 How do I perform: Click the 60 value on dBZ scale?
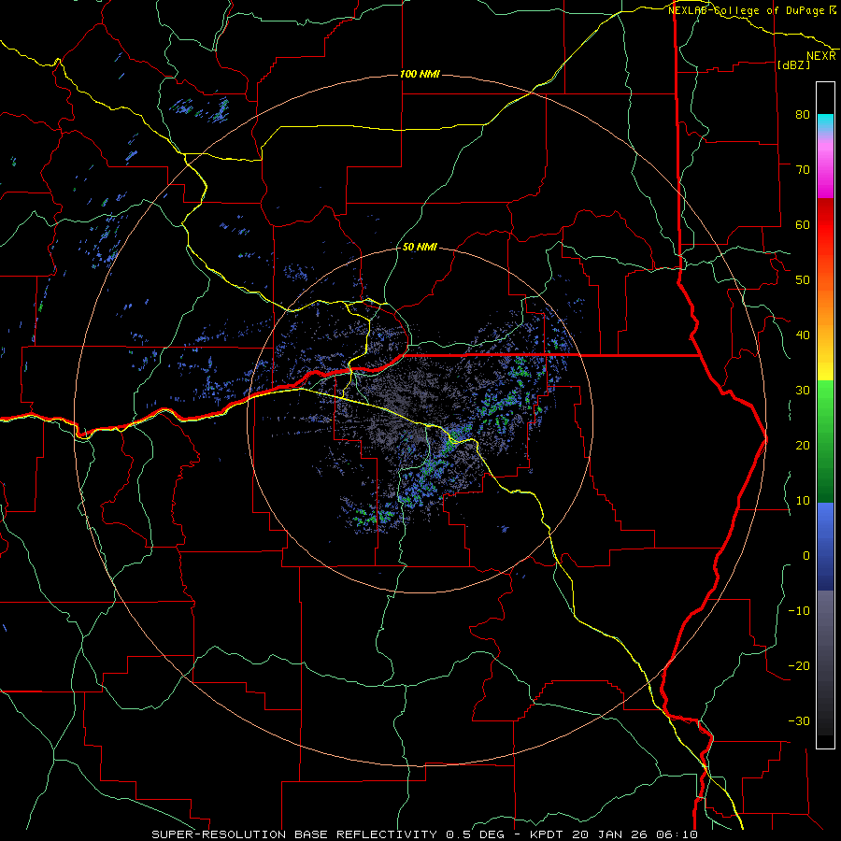pyautogui.click(x=803, y=225)
